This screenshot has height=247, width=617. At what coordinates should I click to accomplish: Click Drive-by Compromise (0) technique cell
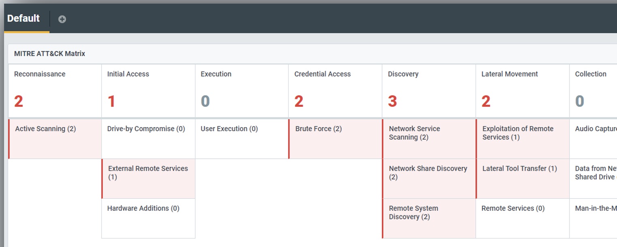pos(148,138)
